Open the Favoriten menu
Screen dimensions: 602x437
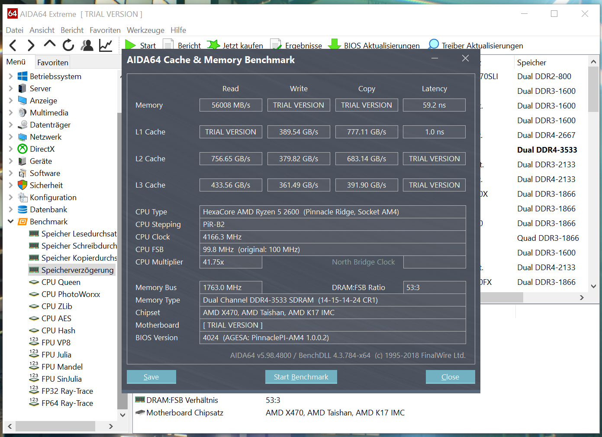click(105, 30)
